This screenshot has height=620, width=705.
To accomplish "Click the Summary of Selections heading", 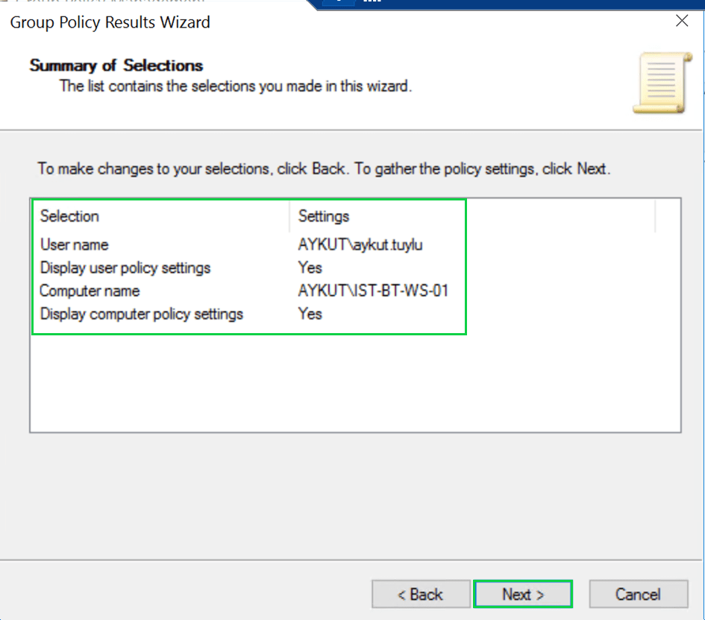I will (116, 65).
